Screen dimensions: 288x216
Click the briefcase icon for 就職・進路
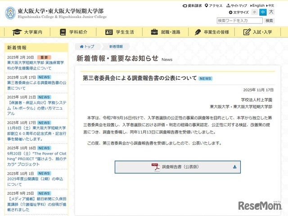tap(154, 32)
